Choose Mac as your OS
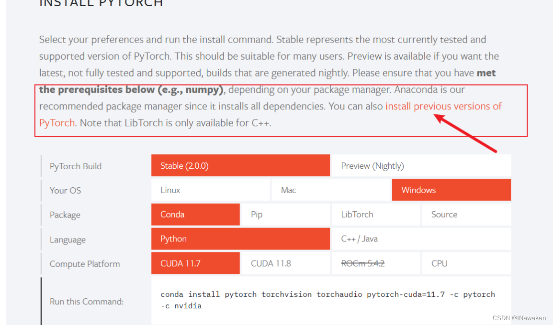The image size is (553, 325). tap(331, 189)
